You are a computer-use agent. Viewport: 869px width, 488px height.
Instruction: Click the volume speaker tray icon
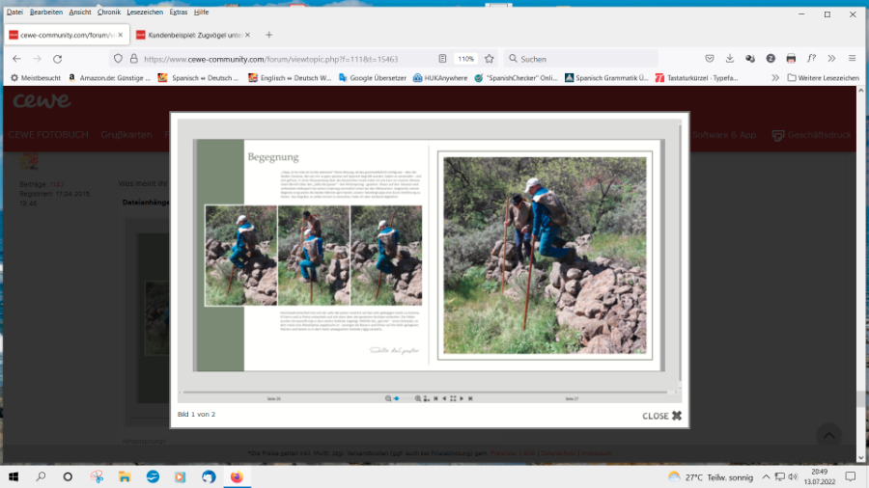(793, 477)
